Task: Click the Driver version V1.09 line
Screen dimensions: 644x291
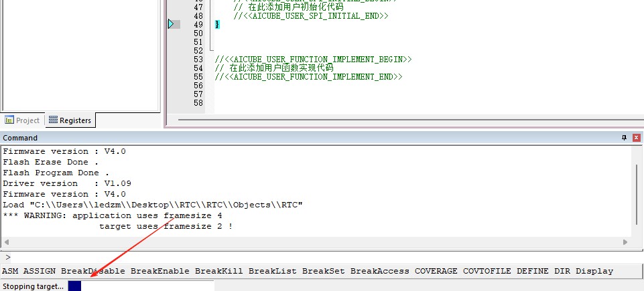Action: pos(67,183)
